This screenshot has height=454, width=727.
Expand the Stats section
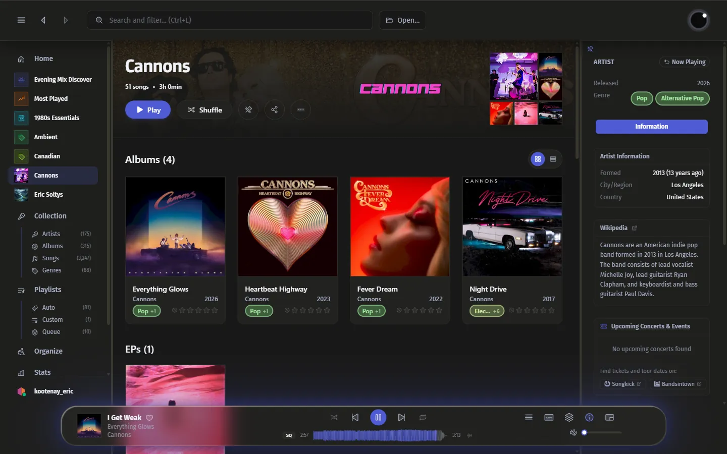[42, 372]
